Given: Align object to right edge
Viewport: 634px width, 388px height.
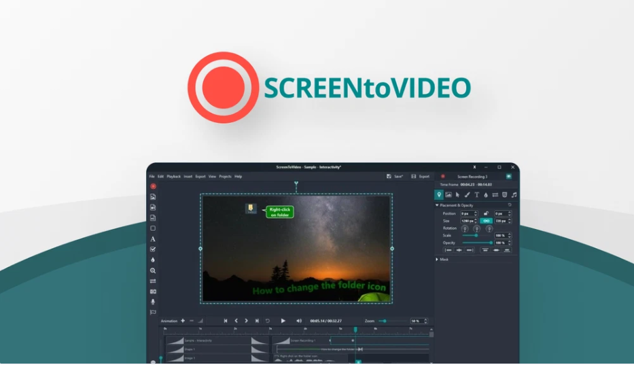Looking at the screenshot, I should (x=470, y=250).
